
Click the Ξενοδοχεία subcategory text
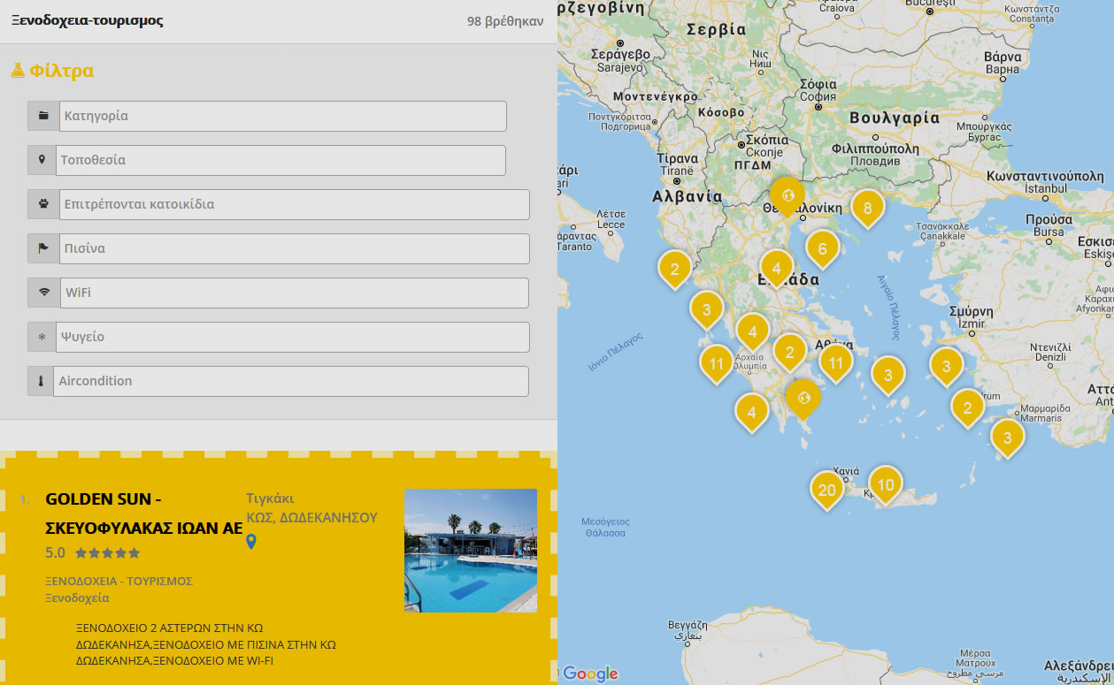77,598
